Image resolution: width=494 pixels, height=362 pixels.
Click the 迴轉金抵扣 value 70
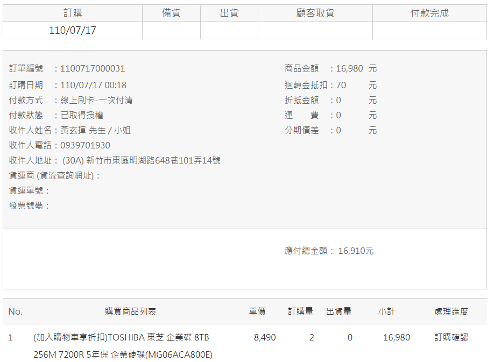click(341, 85)
